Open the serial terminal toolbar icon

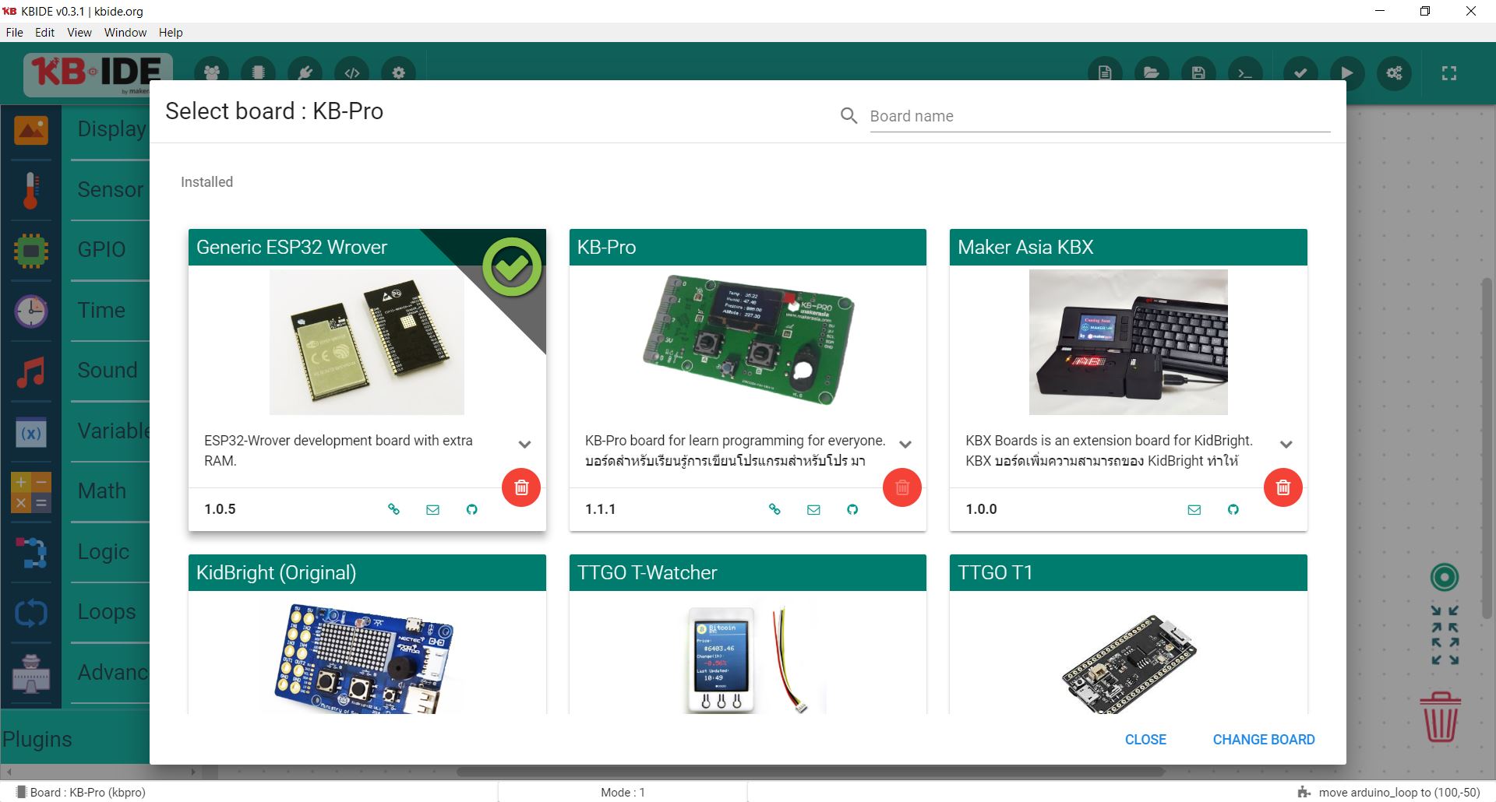pos(1245,72)
